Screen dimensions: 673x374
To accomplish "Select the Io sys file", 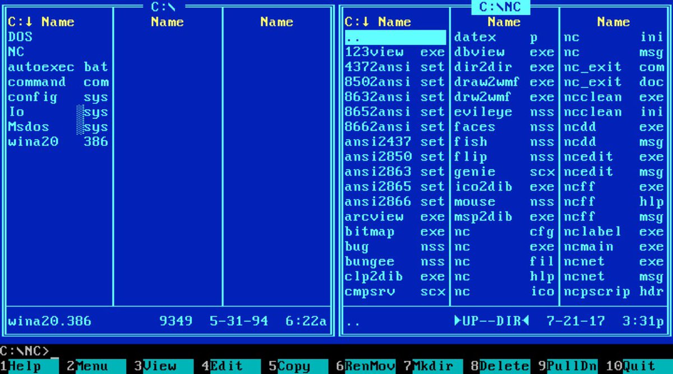I will point(58,112).
